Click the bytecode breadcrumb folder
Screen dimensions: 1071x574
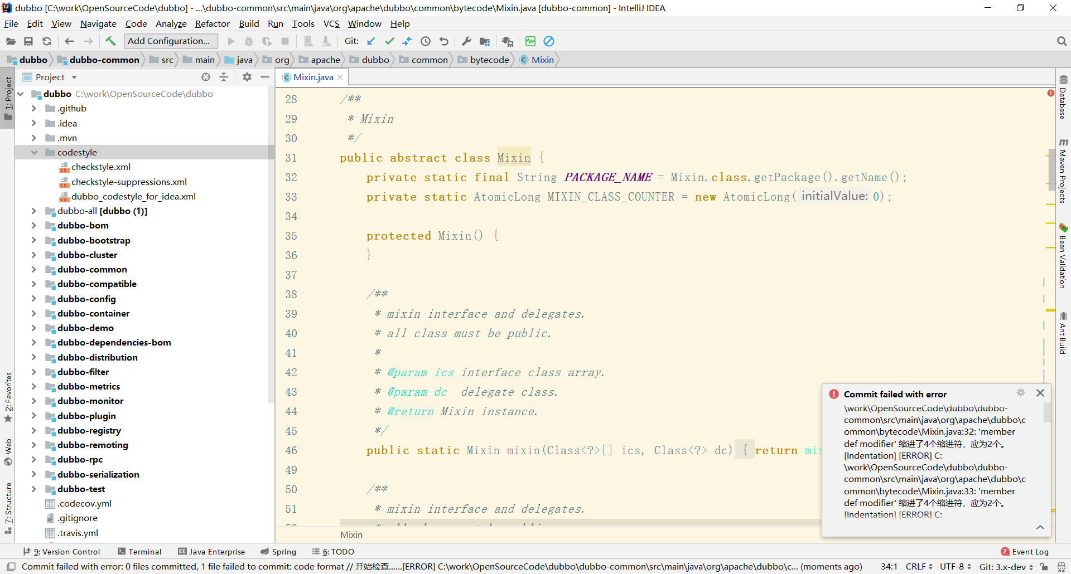tap(484, 60)
